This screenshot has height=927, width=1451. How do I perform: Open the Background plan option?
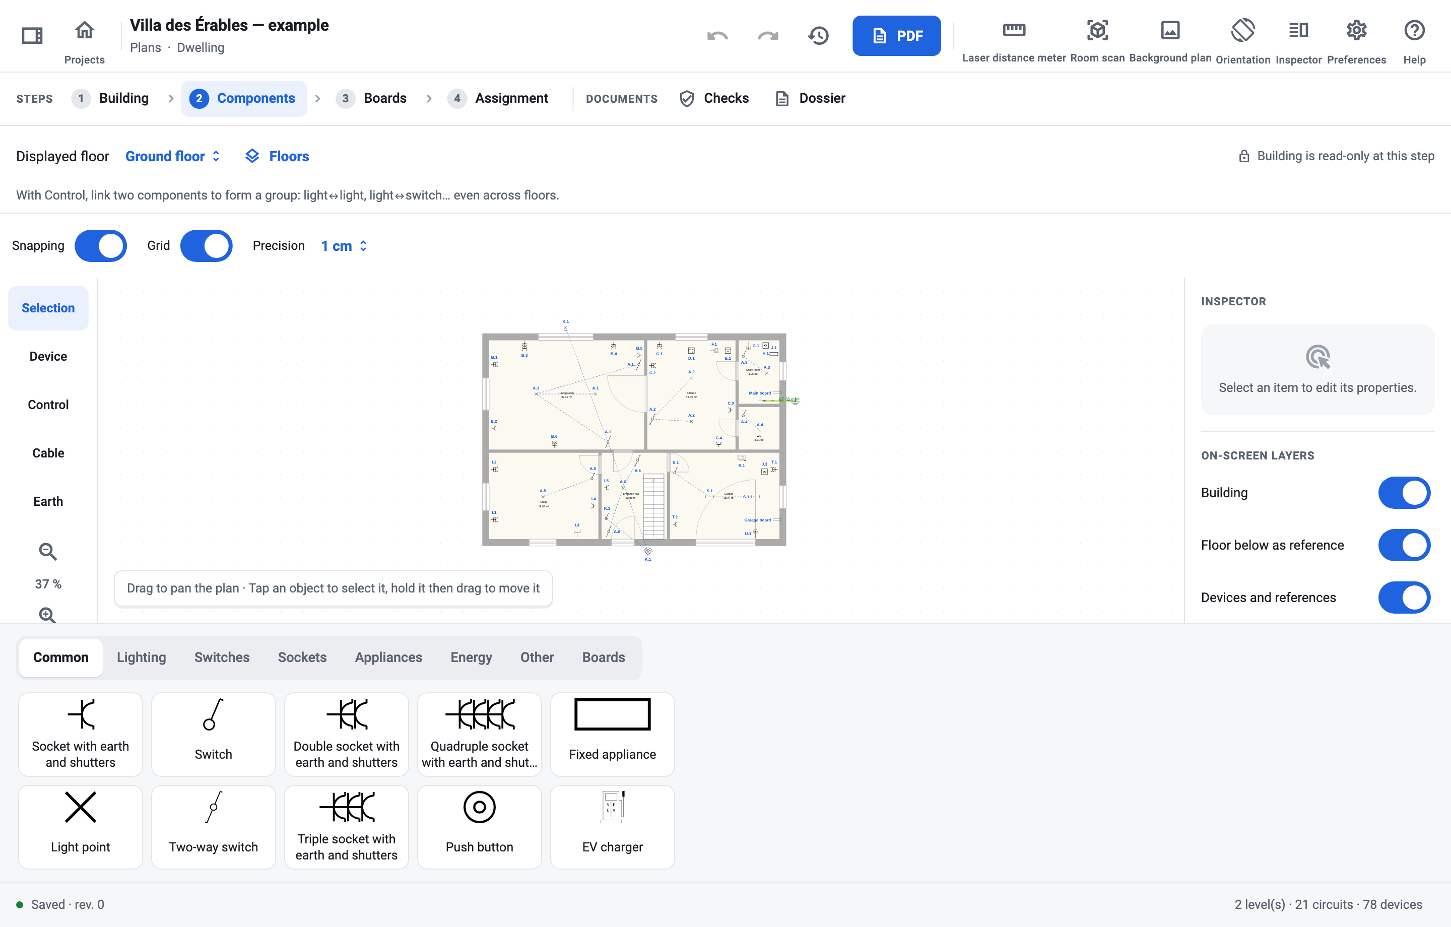click(x=1169, y=40)
